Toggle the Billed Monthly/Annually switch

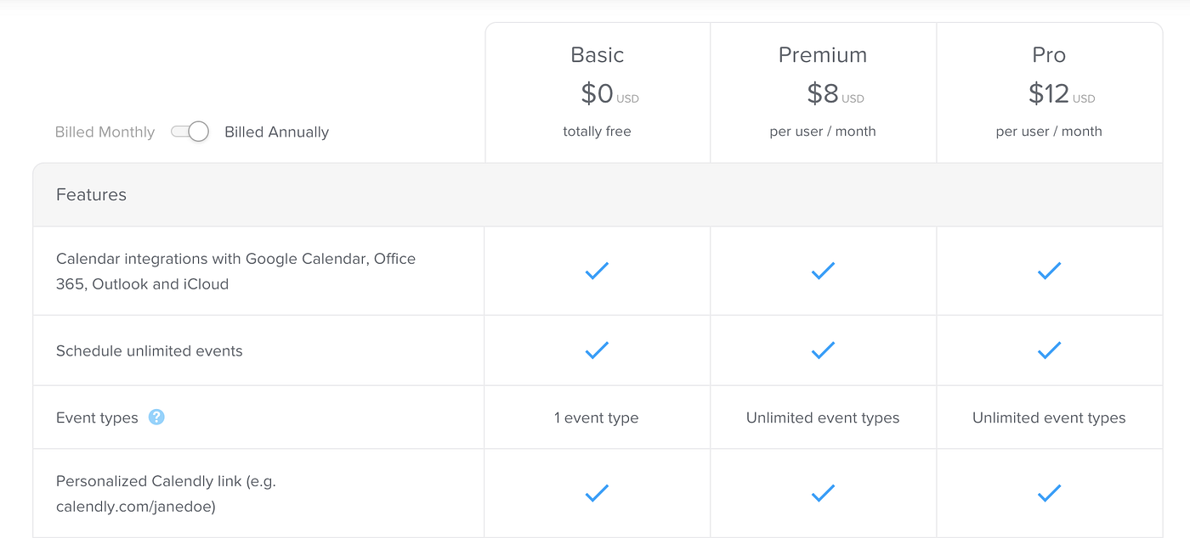[190, 132]
